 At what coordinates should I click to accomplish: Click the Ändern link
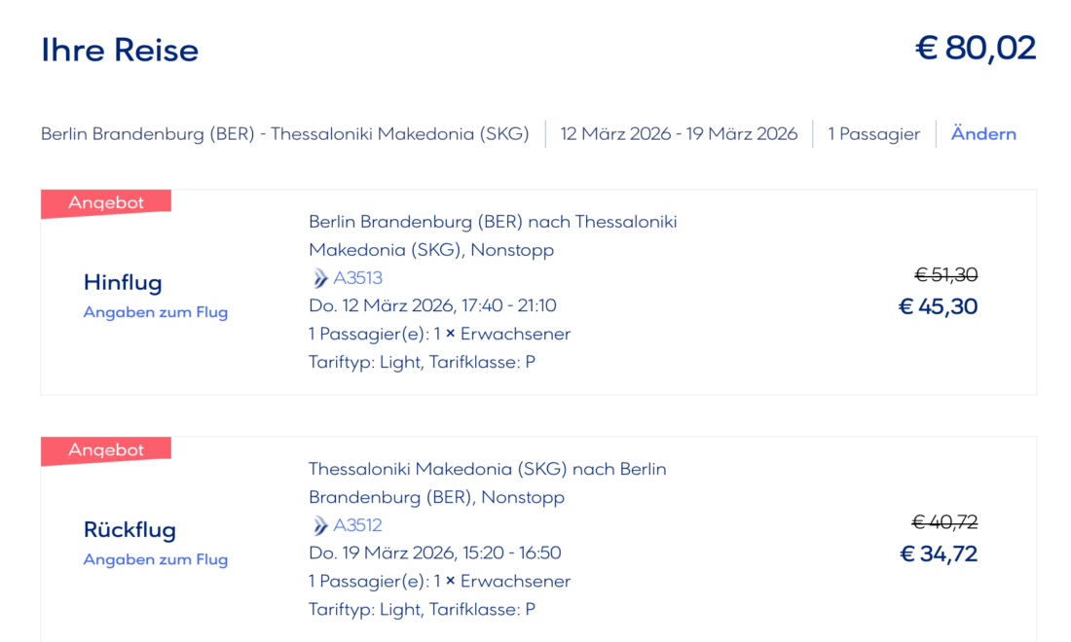(x=983, y=134)
